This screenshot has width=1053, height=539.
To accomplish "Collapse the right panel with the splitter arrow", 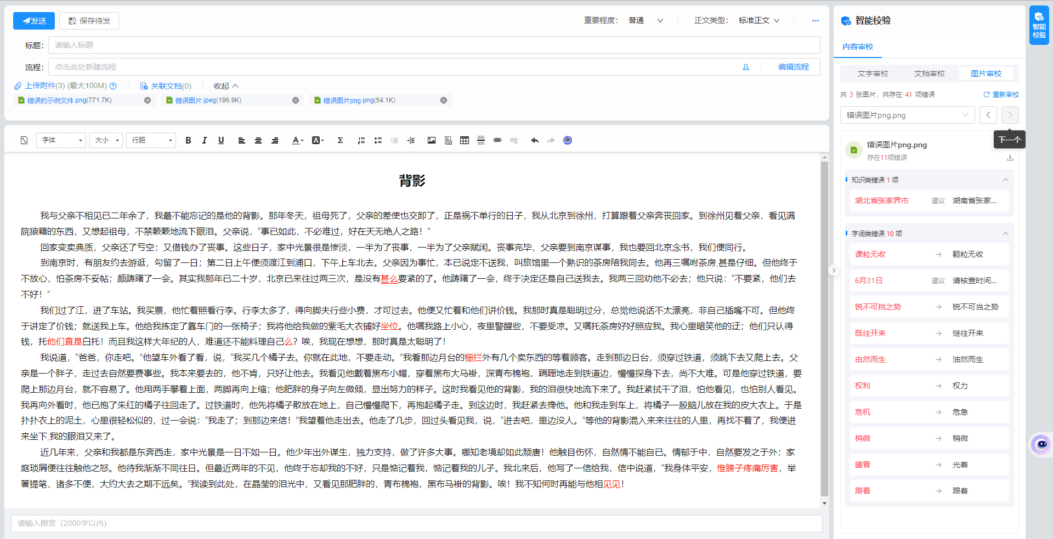I will click(834, 270).
